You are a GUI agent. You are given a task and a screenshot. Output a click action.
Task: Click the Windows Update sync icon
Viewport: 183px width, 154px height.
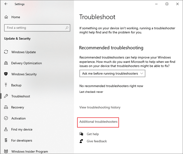click(6, 52)
